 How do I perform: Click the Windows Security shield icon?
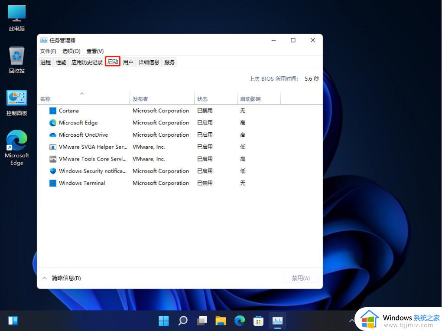[53, 171]
